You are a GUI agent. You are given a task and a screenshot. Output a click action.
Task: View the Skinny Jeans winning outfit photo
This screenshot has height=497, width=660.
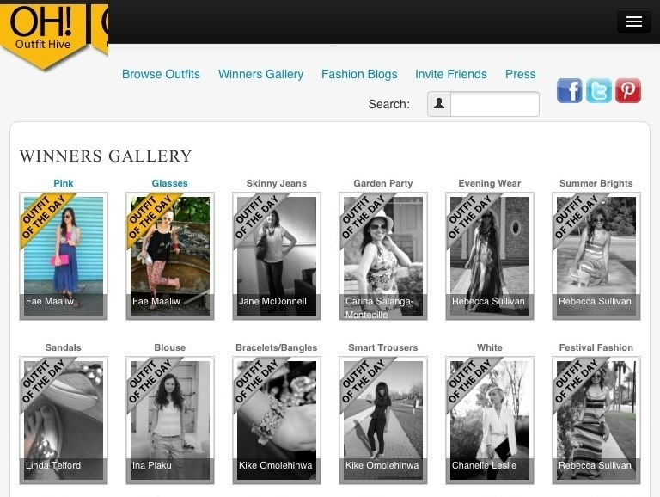point(277,255)
